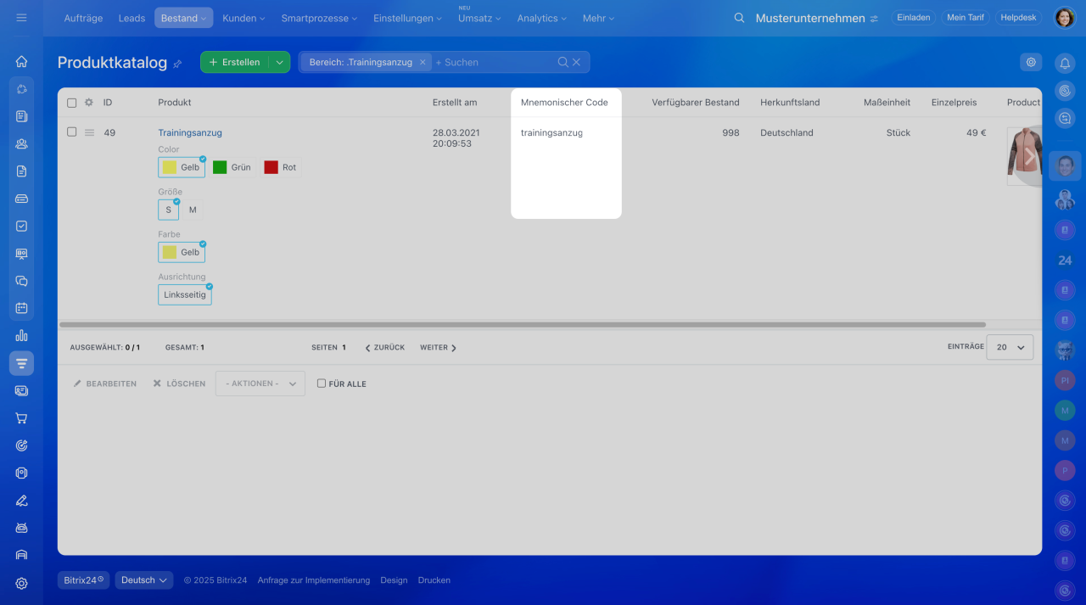Select the Gelb color swatch under Color
This screenshot has height=605, width=1086.
tap(182, 167)
